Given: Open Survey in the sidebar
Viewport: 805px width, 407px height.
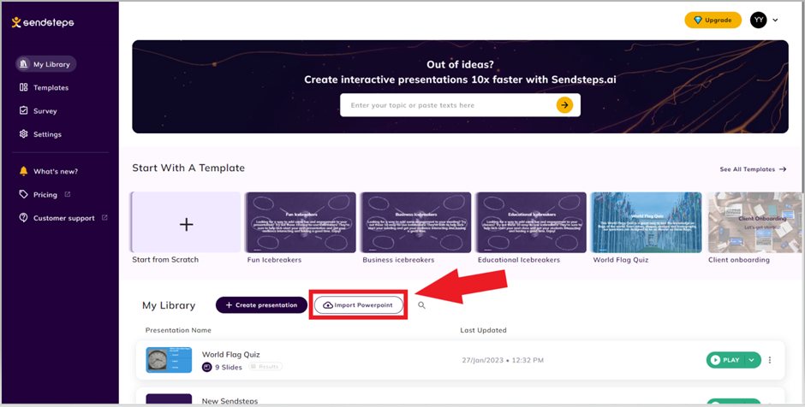Looking at the screenshot, I should pyautogui.click(x=39, y=110).
